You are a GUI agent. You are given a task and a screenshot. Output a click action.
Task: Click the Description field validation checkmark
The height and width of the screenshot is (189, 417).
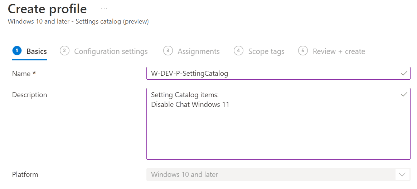tap(404, 95)
